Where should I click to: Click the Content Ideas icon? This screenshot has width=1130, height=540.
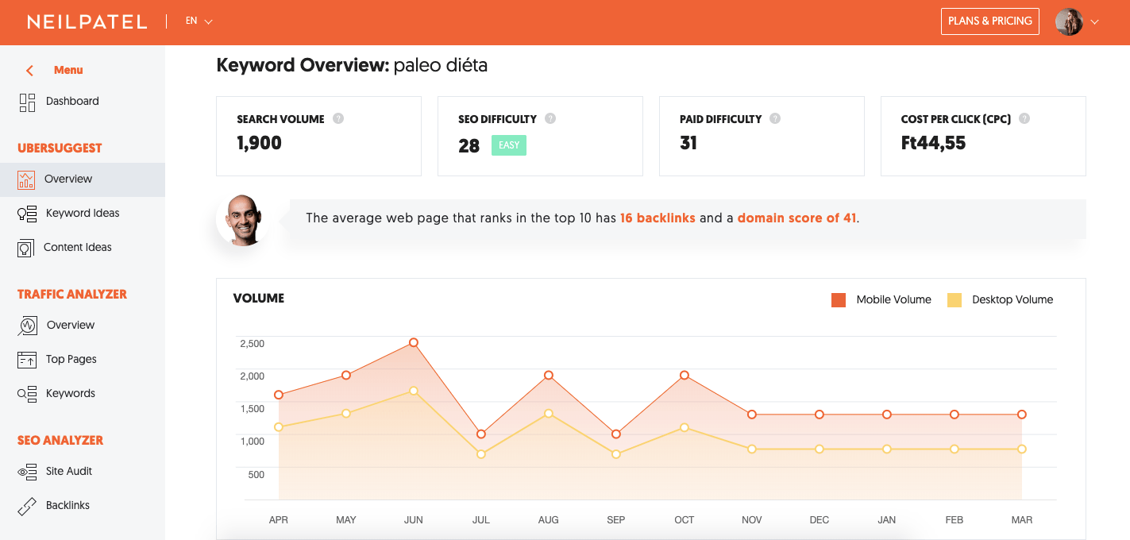coord(26,248)
